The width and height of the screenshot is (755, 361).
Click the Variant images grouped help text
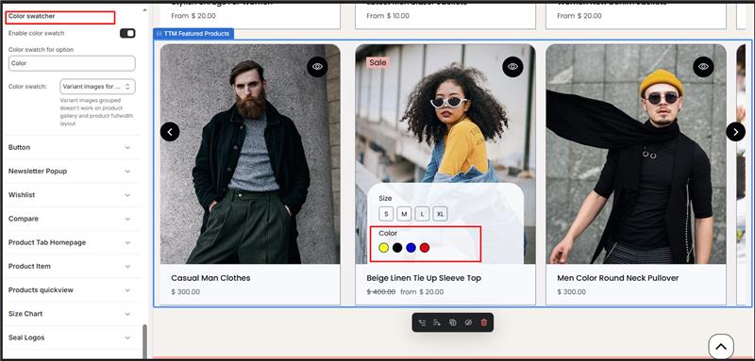click(x=97, y=112)
